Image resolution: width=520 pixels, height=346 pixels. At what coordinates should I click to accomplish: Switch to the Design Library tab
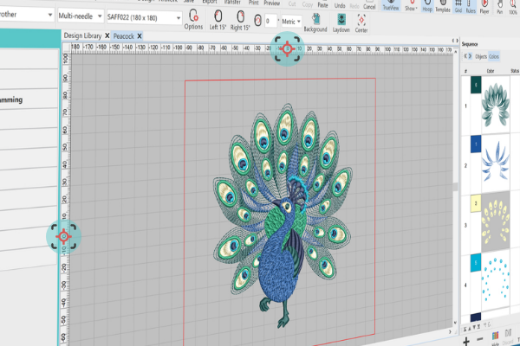82,35
